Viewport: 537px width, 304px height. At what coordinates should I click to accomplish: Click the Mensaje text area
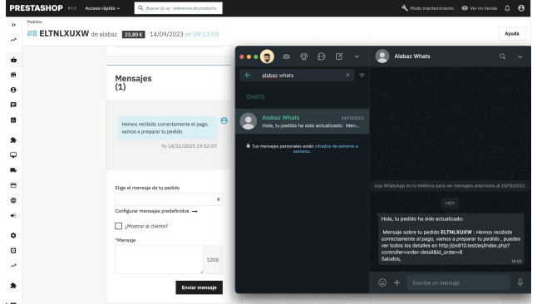coord(159,259)
